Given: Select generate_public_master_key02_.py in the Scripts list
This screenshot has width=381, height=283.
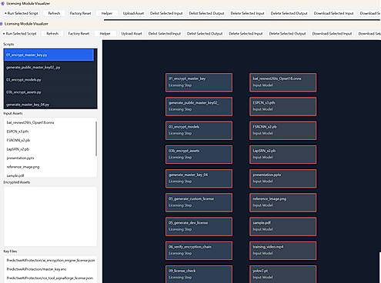Looking at the screenshot, I should pos(48,68).
